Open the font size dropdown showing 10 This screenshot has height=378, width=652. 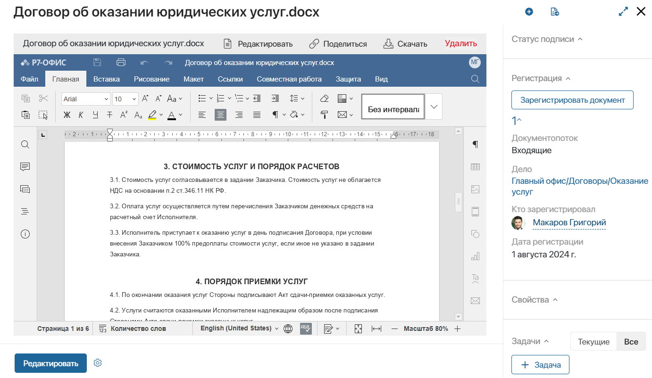click(125, 99)
